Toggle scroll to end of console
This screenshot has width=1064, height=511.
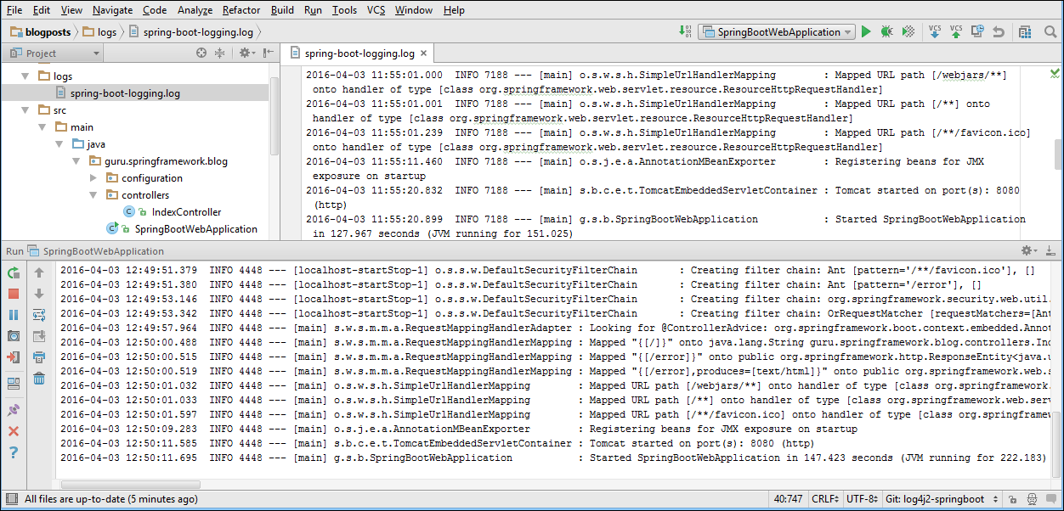pos(39,336)
